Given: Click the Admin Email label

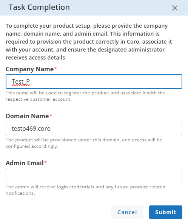Looking at the screenshot, I should (25, 163).
